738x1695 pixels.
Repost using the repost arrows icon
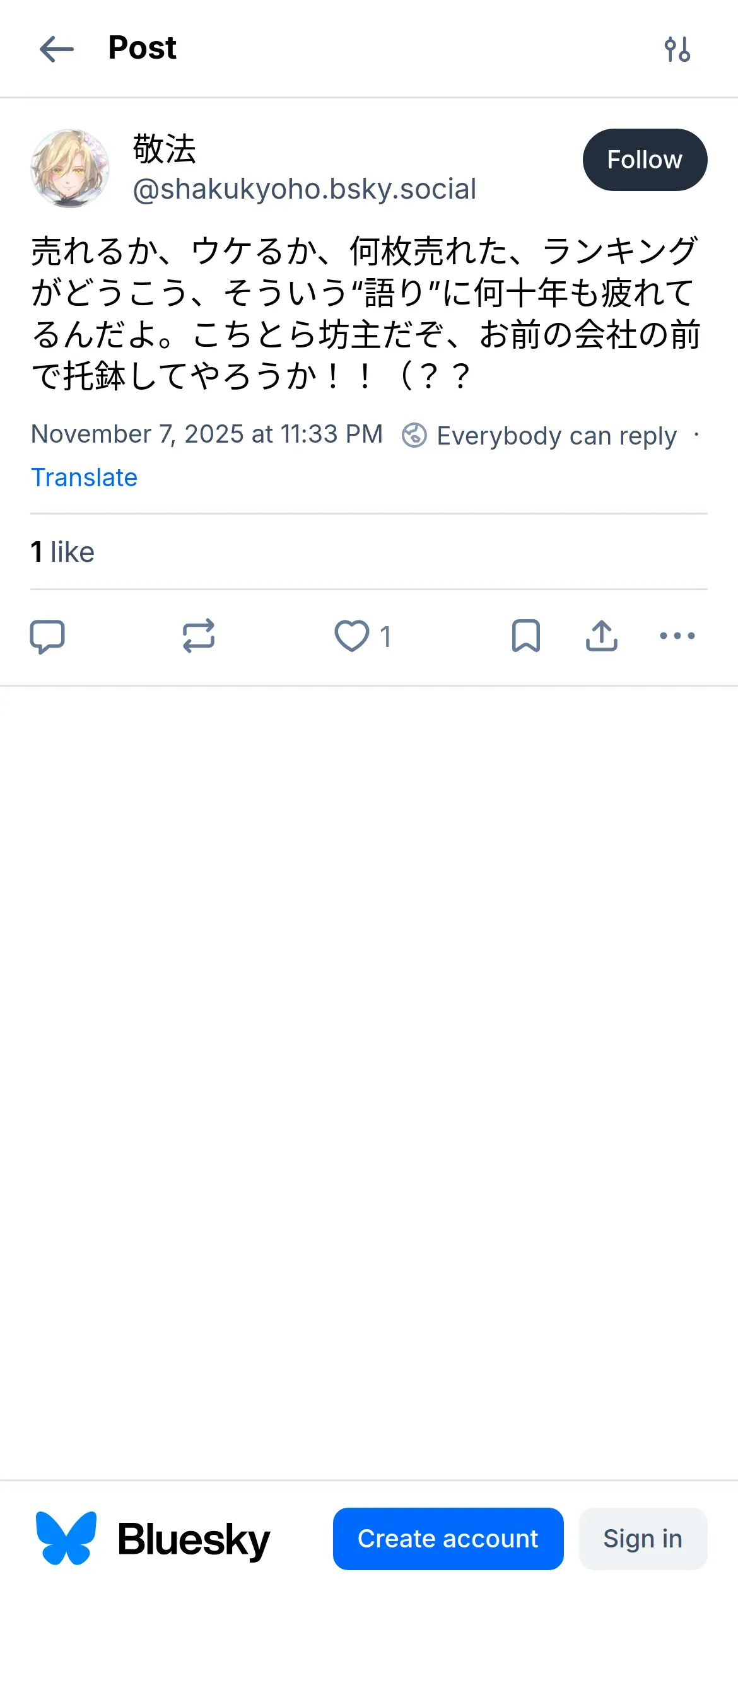(x=198, y=636)
